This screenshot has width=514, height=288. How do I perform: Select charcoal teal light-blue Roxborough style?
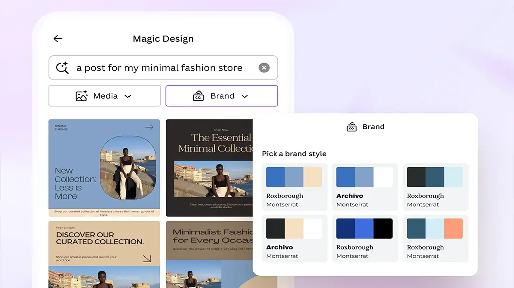click(435, 187)
